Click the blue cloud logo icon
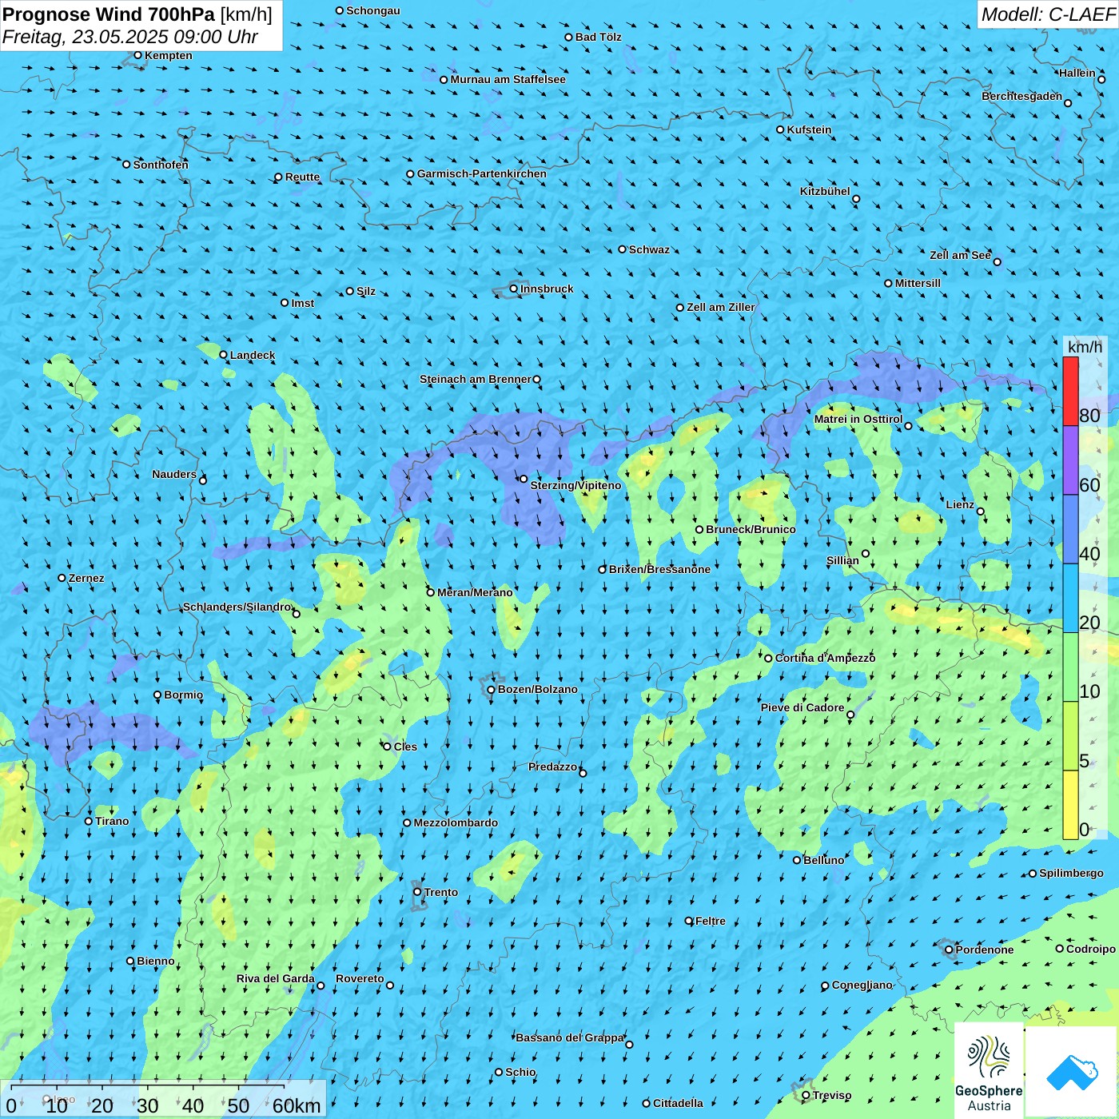1119x1119 pixels. [x=1071, y=1072]
